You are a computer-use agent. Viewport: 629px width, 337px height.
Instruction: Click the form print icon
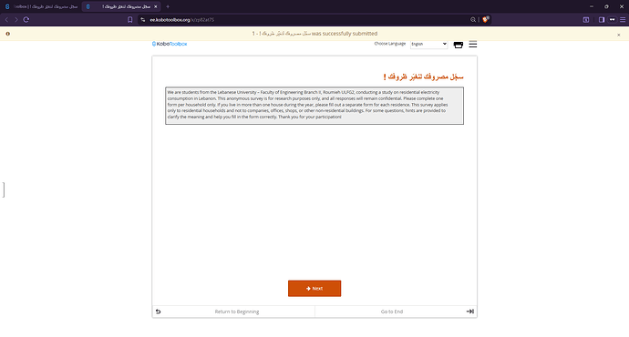[459, 45]
